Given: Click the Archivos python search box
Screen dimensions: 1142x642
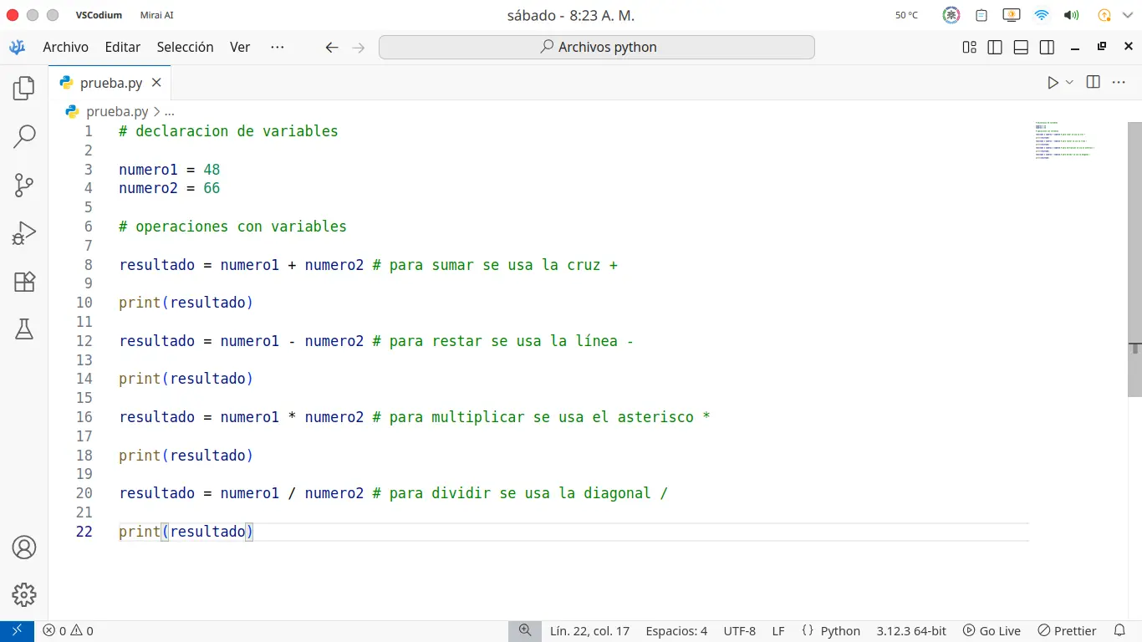Looking at the screenshot, I should click(x=597, y=48).
